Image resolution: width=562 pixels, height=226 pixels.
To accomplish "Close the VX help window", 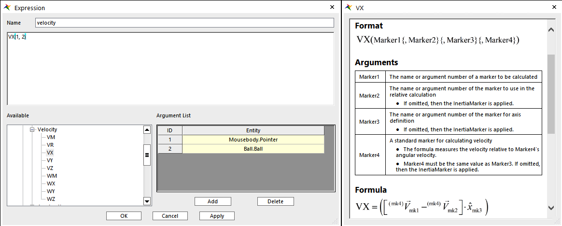I will click(555, 7).
